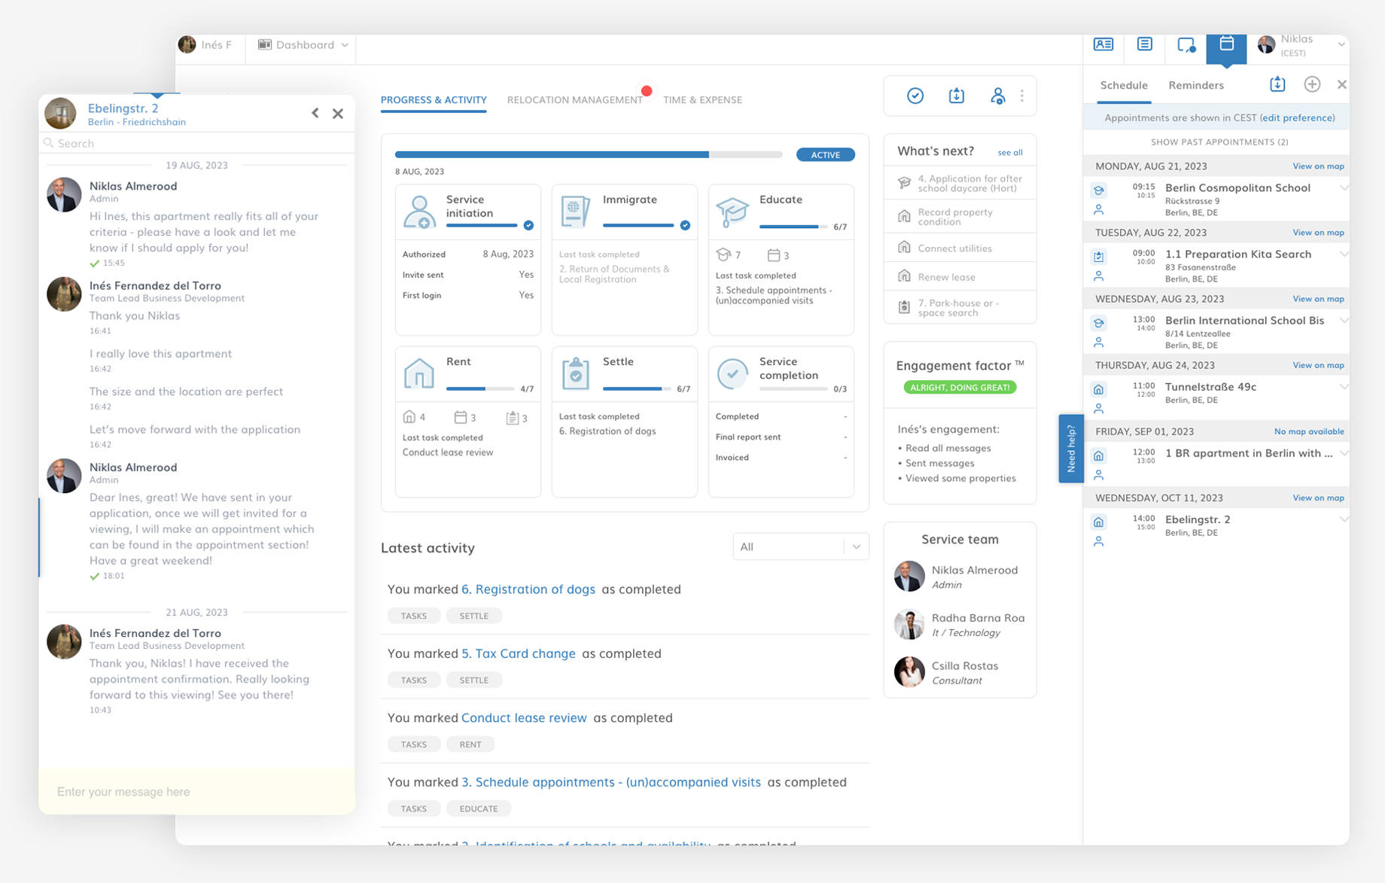Open the notes list icon in top bar
This screenshot has height=883, width=1385.
point(1145,44)
